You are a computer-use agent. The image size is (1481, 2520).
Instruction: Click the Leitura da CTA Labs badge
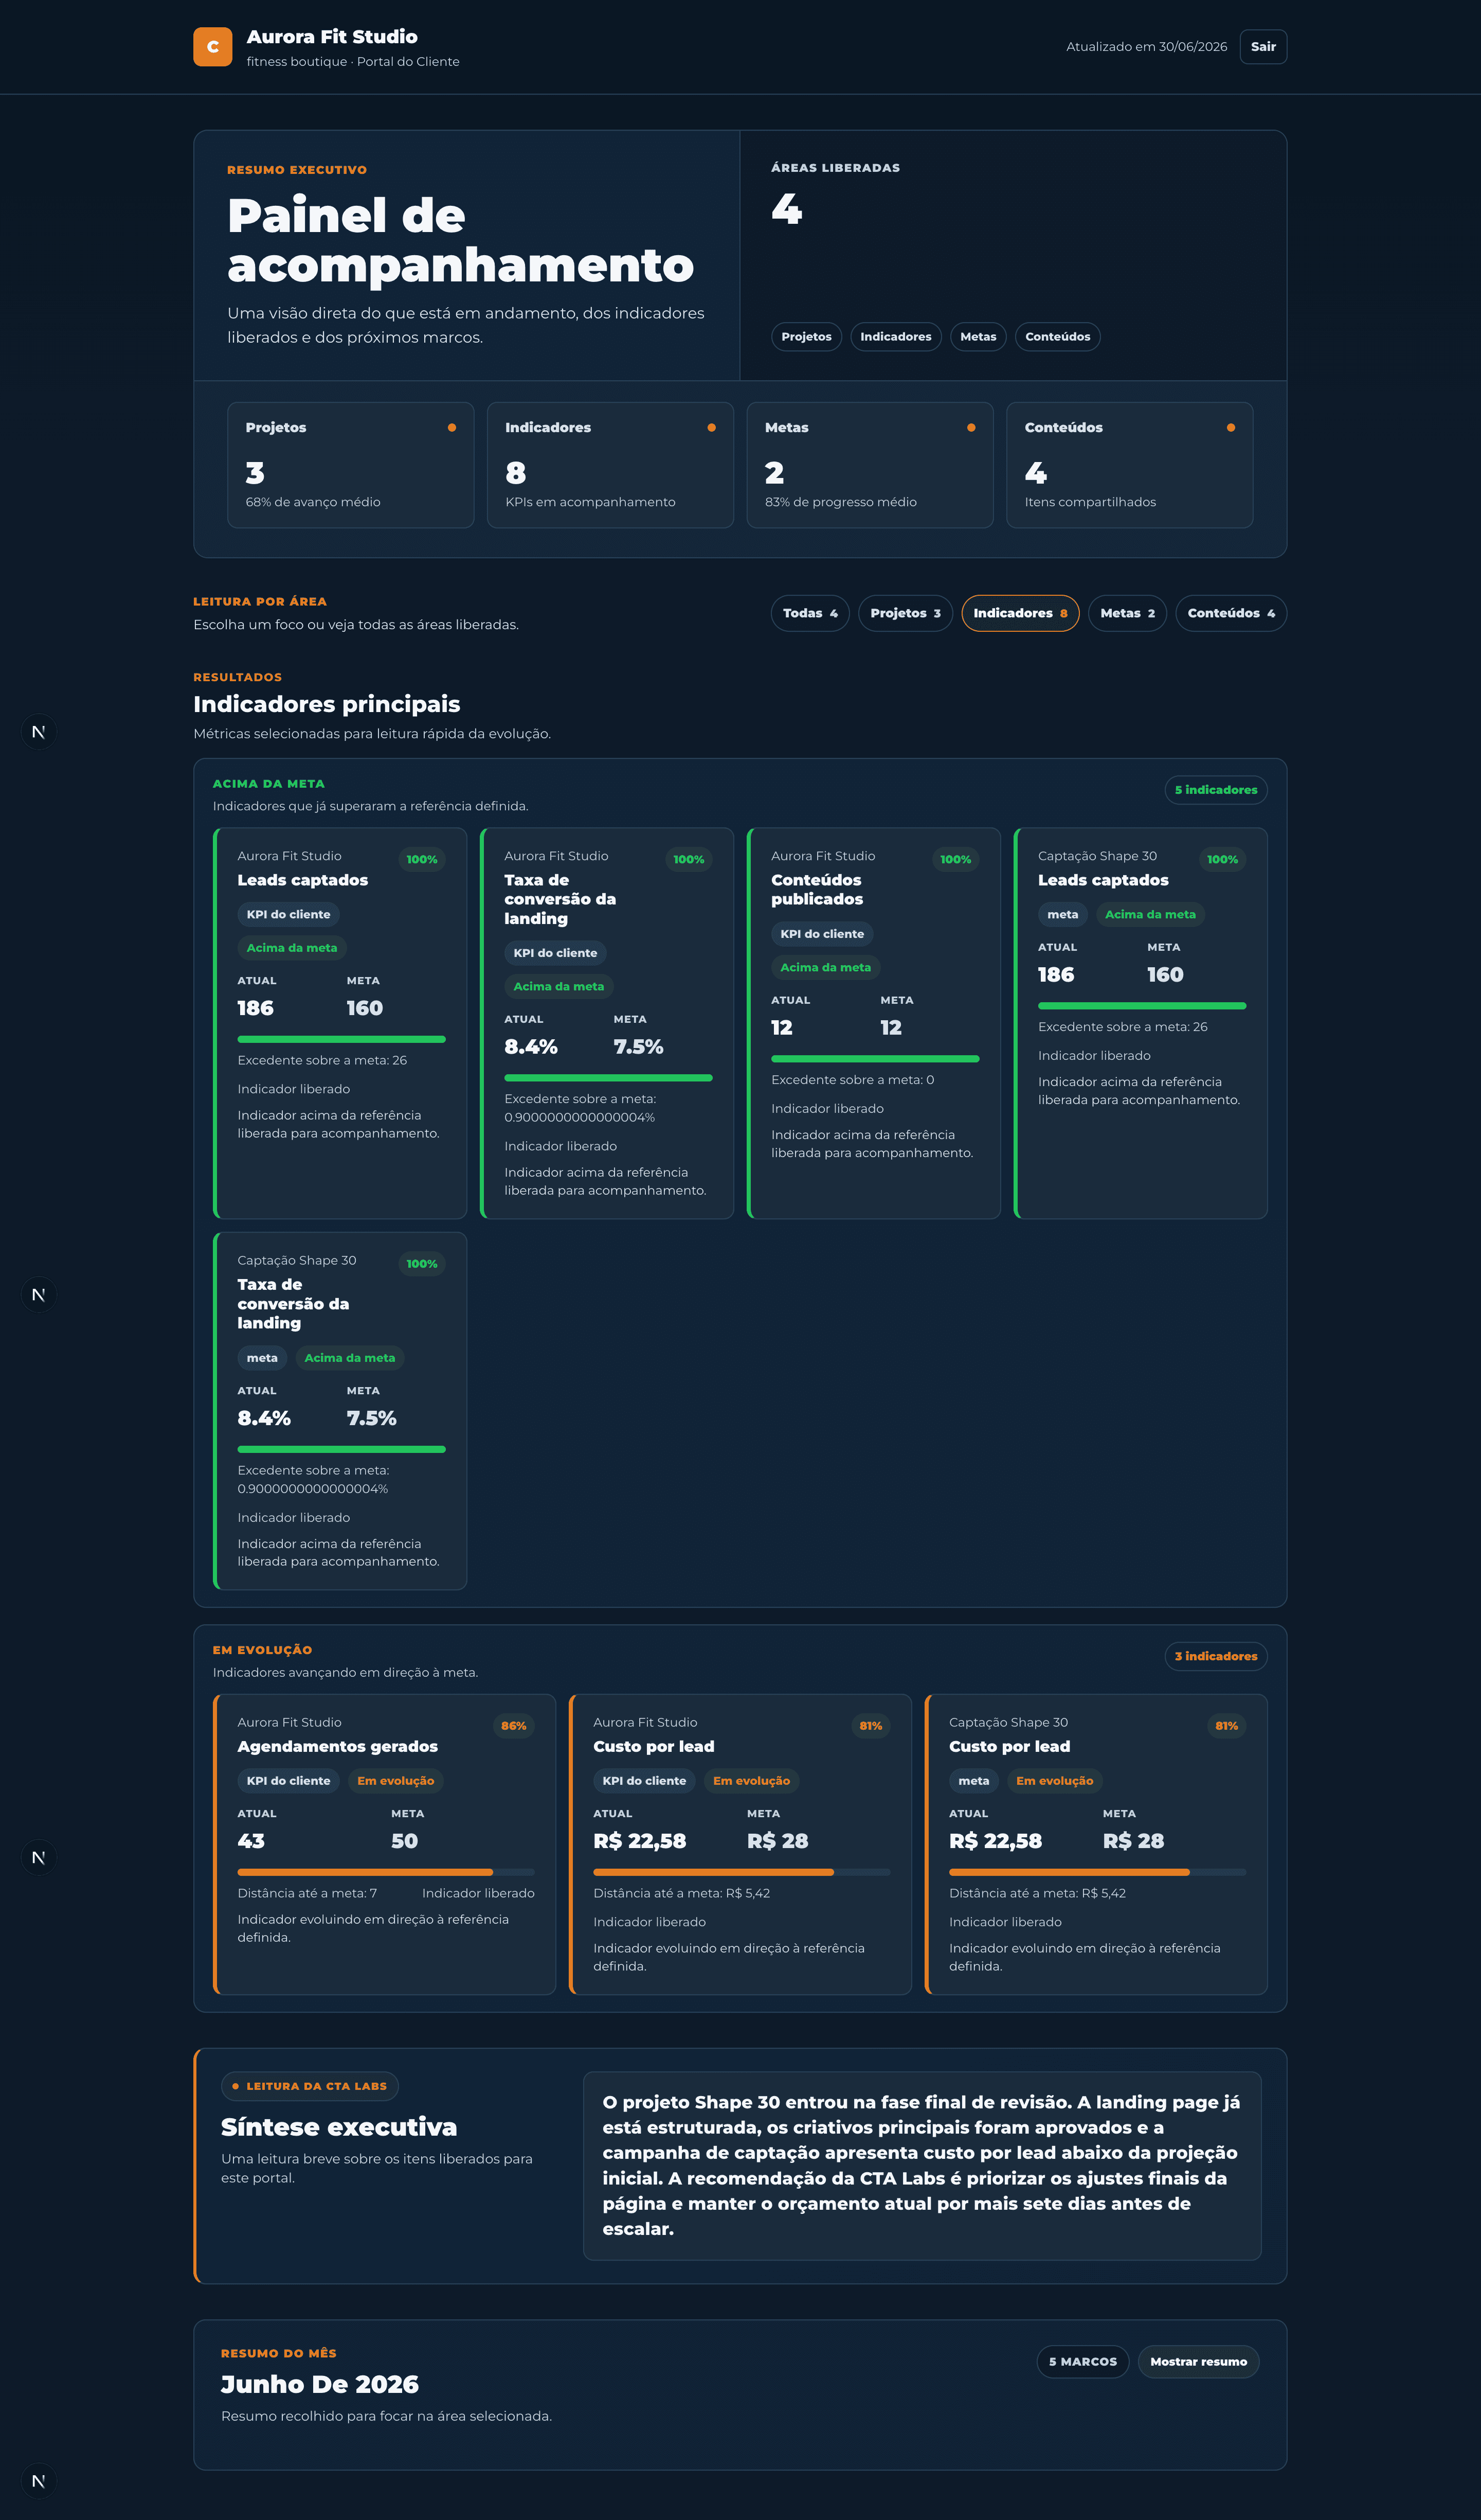tap(310, 2086)
